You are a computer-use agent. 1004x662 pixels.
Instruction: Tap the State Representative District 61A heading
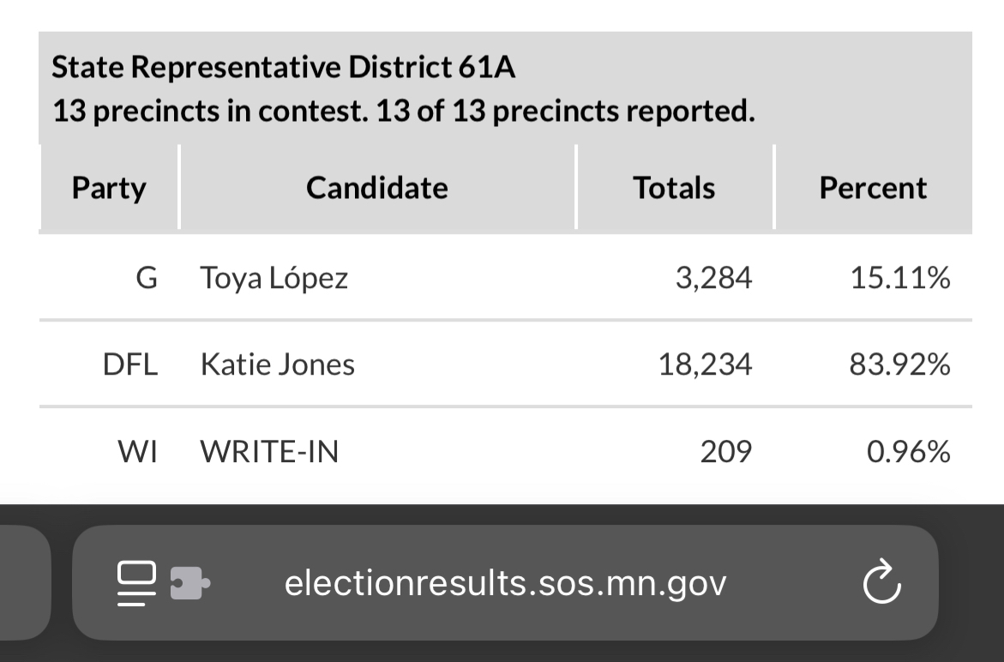[x=284, y=67]
